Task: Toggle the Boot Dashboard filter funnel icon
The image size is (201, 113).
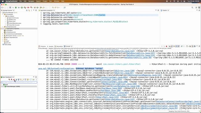Action: click(31, 79)
